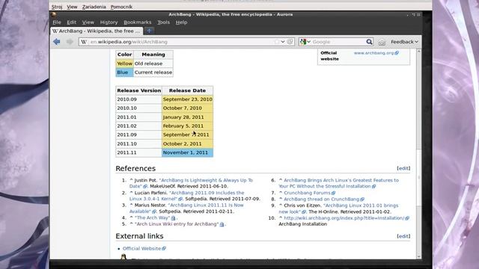Image resolution: width=479 pixels, height=269 pixels.
Task: Open the VirtualBox Zariadenia menu
Action: tap(94, 7)
